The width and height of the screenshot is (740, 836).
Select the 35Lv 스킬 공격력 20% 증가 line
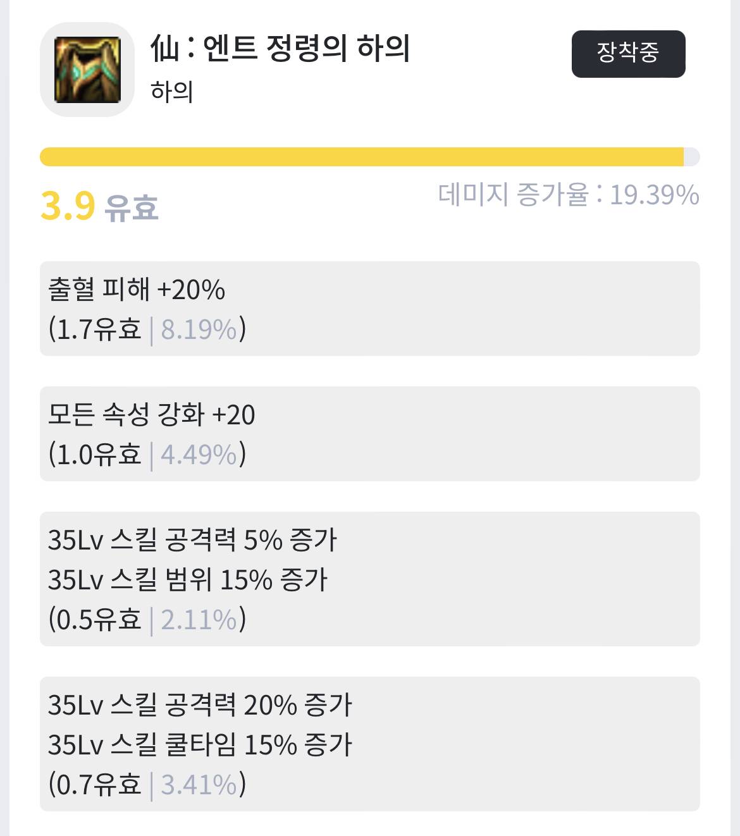pos(200,705)
